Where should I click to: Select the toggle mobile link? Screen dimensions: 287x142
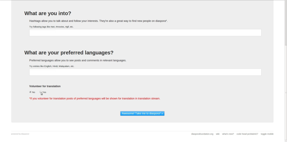pos(267,134)
